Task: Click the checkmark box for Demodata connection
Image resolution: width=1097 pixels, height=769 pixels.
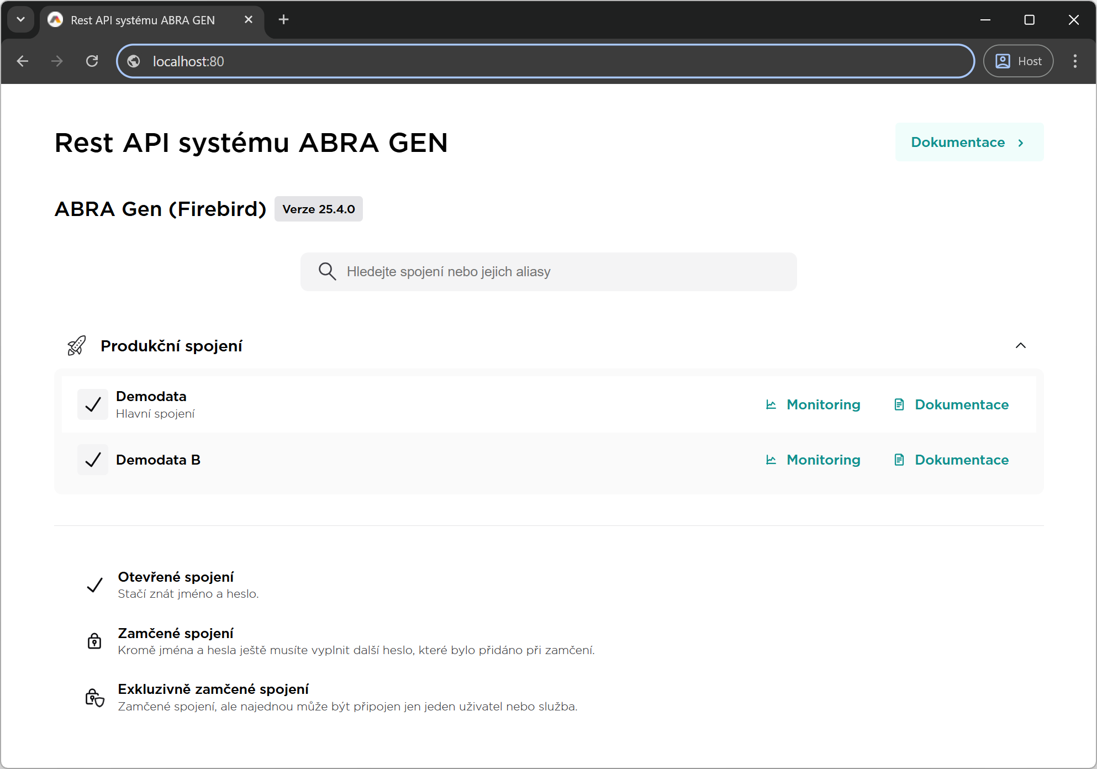Action: (93, 404)
